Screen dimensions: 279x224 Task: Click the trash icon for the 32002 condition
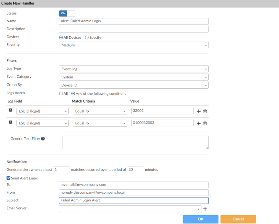(x=205, y=111)
